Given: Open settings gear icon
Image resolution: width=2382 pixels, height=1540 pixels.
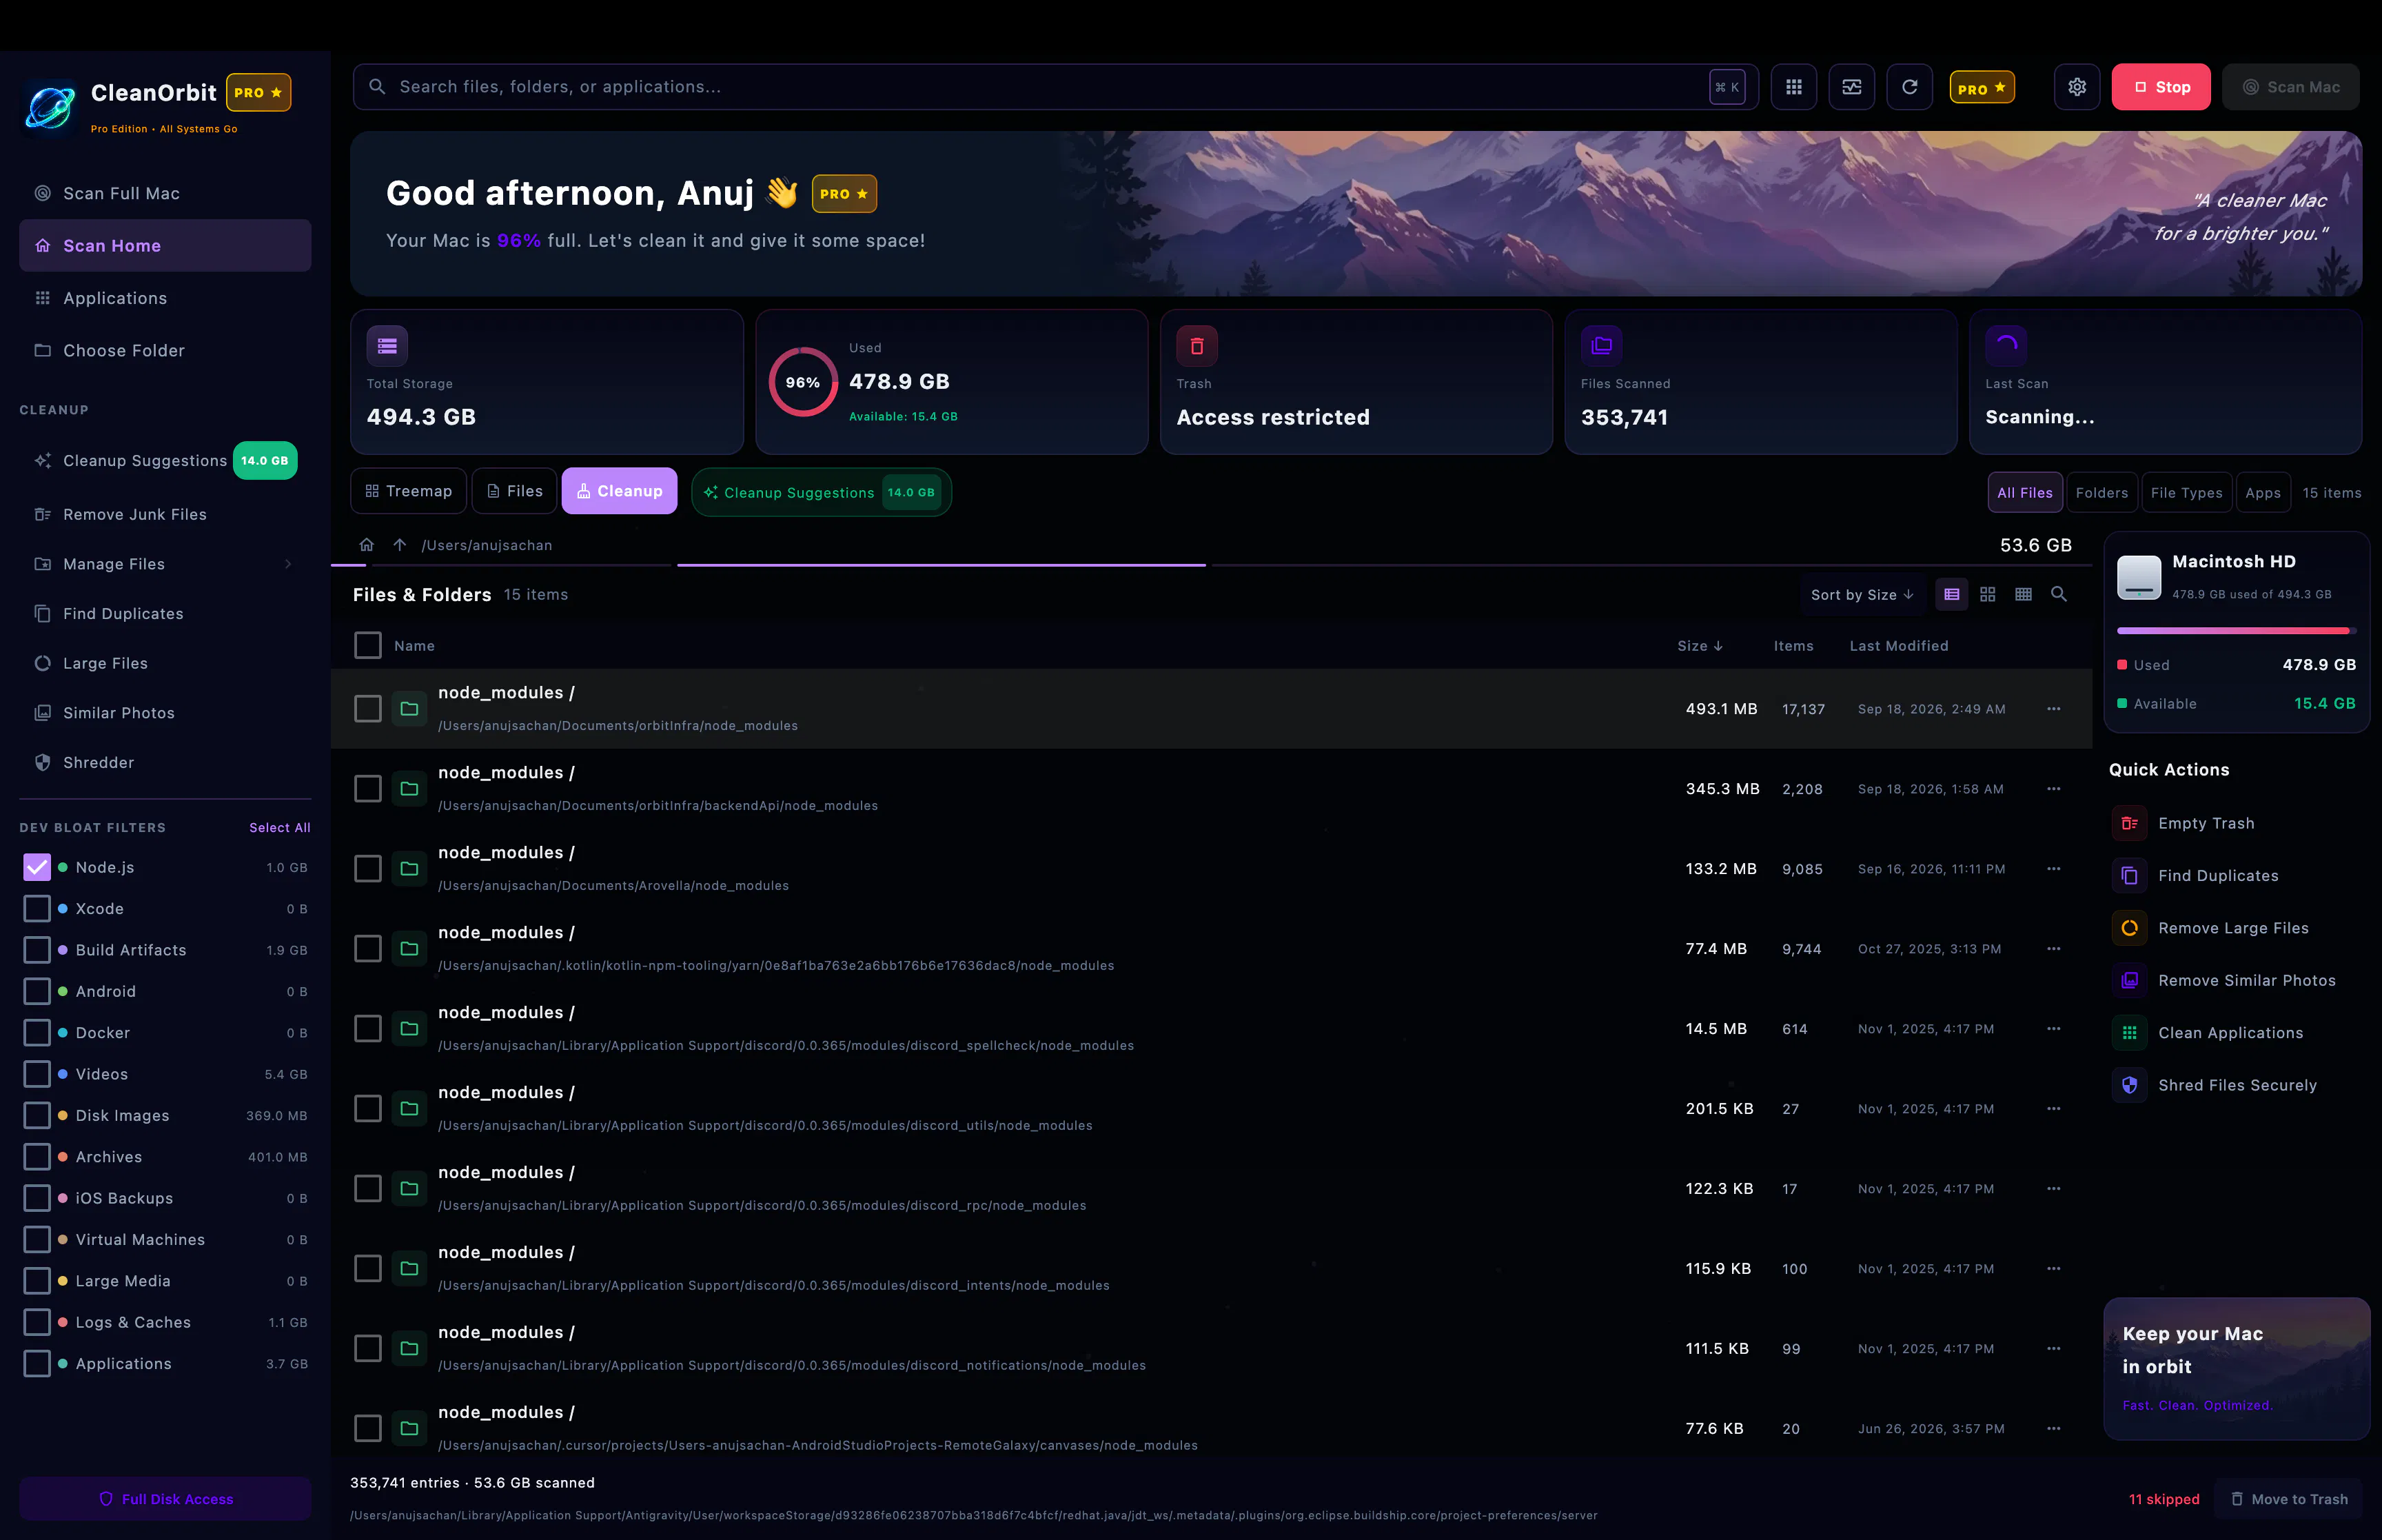Looking at the screenshot, I should pyautogui.click(x=2077, y=87).
